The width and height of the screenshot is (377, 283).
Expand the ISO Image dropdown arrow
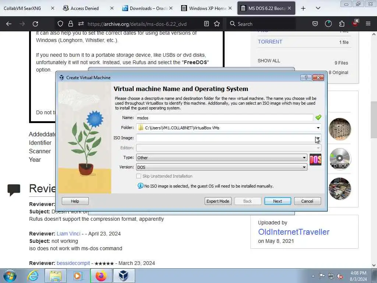tap(318, 138)
